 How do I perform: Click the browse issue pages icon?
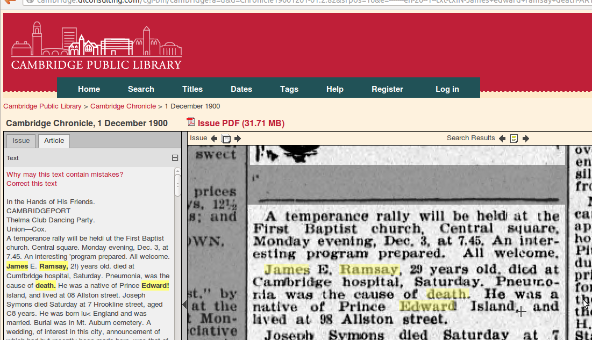point(226,139)
